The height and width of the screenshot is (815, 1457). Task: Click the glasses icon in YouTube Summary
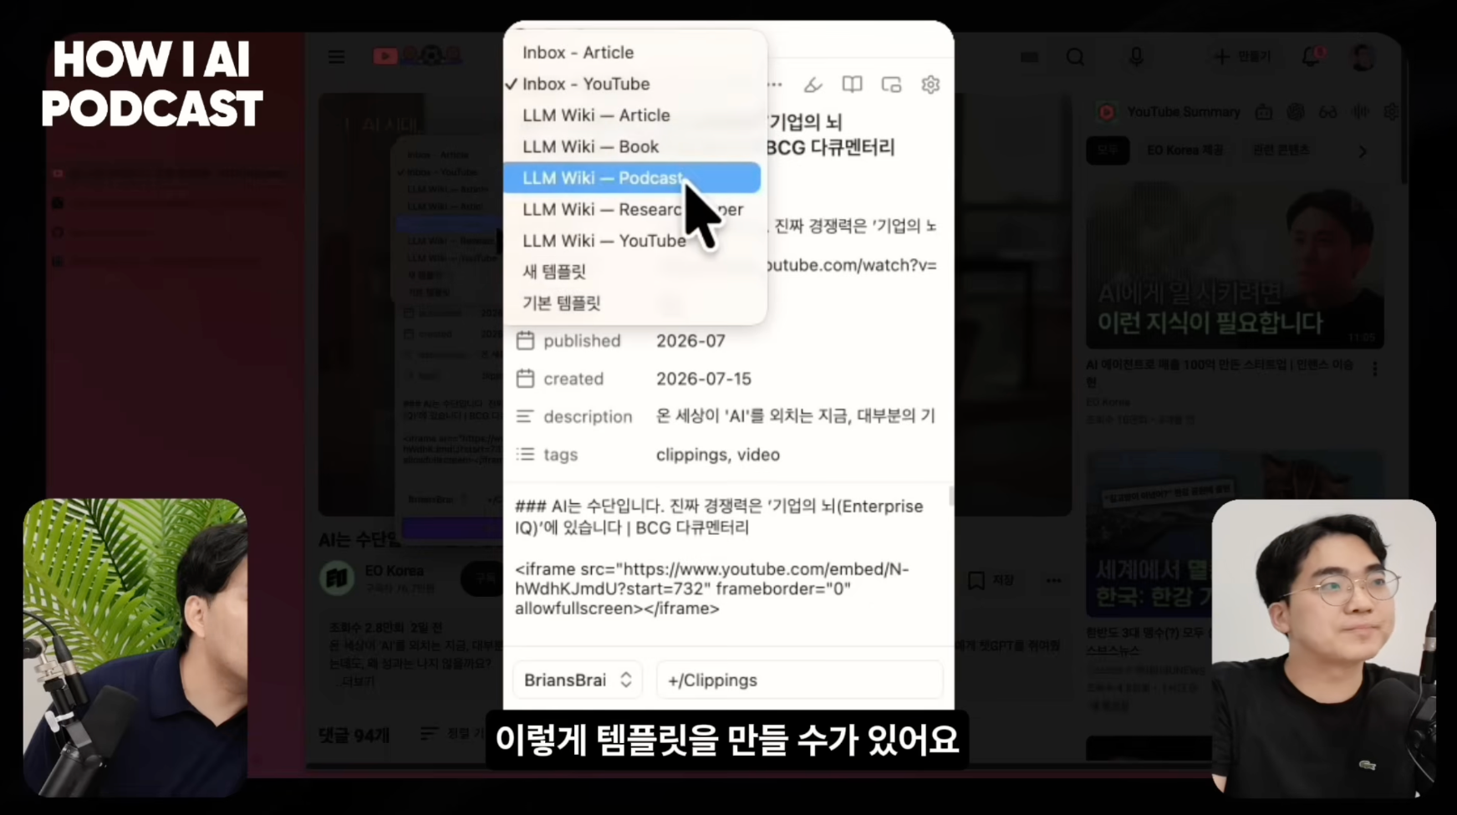1328,112
